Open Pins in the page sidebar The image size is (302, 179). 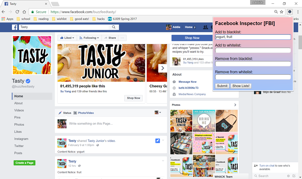pos(17,117)
